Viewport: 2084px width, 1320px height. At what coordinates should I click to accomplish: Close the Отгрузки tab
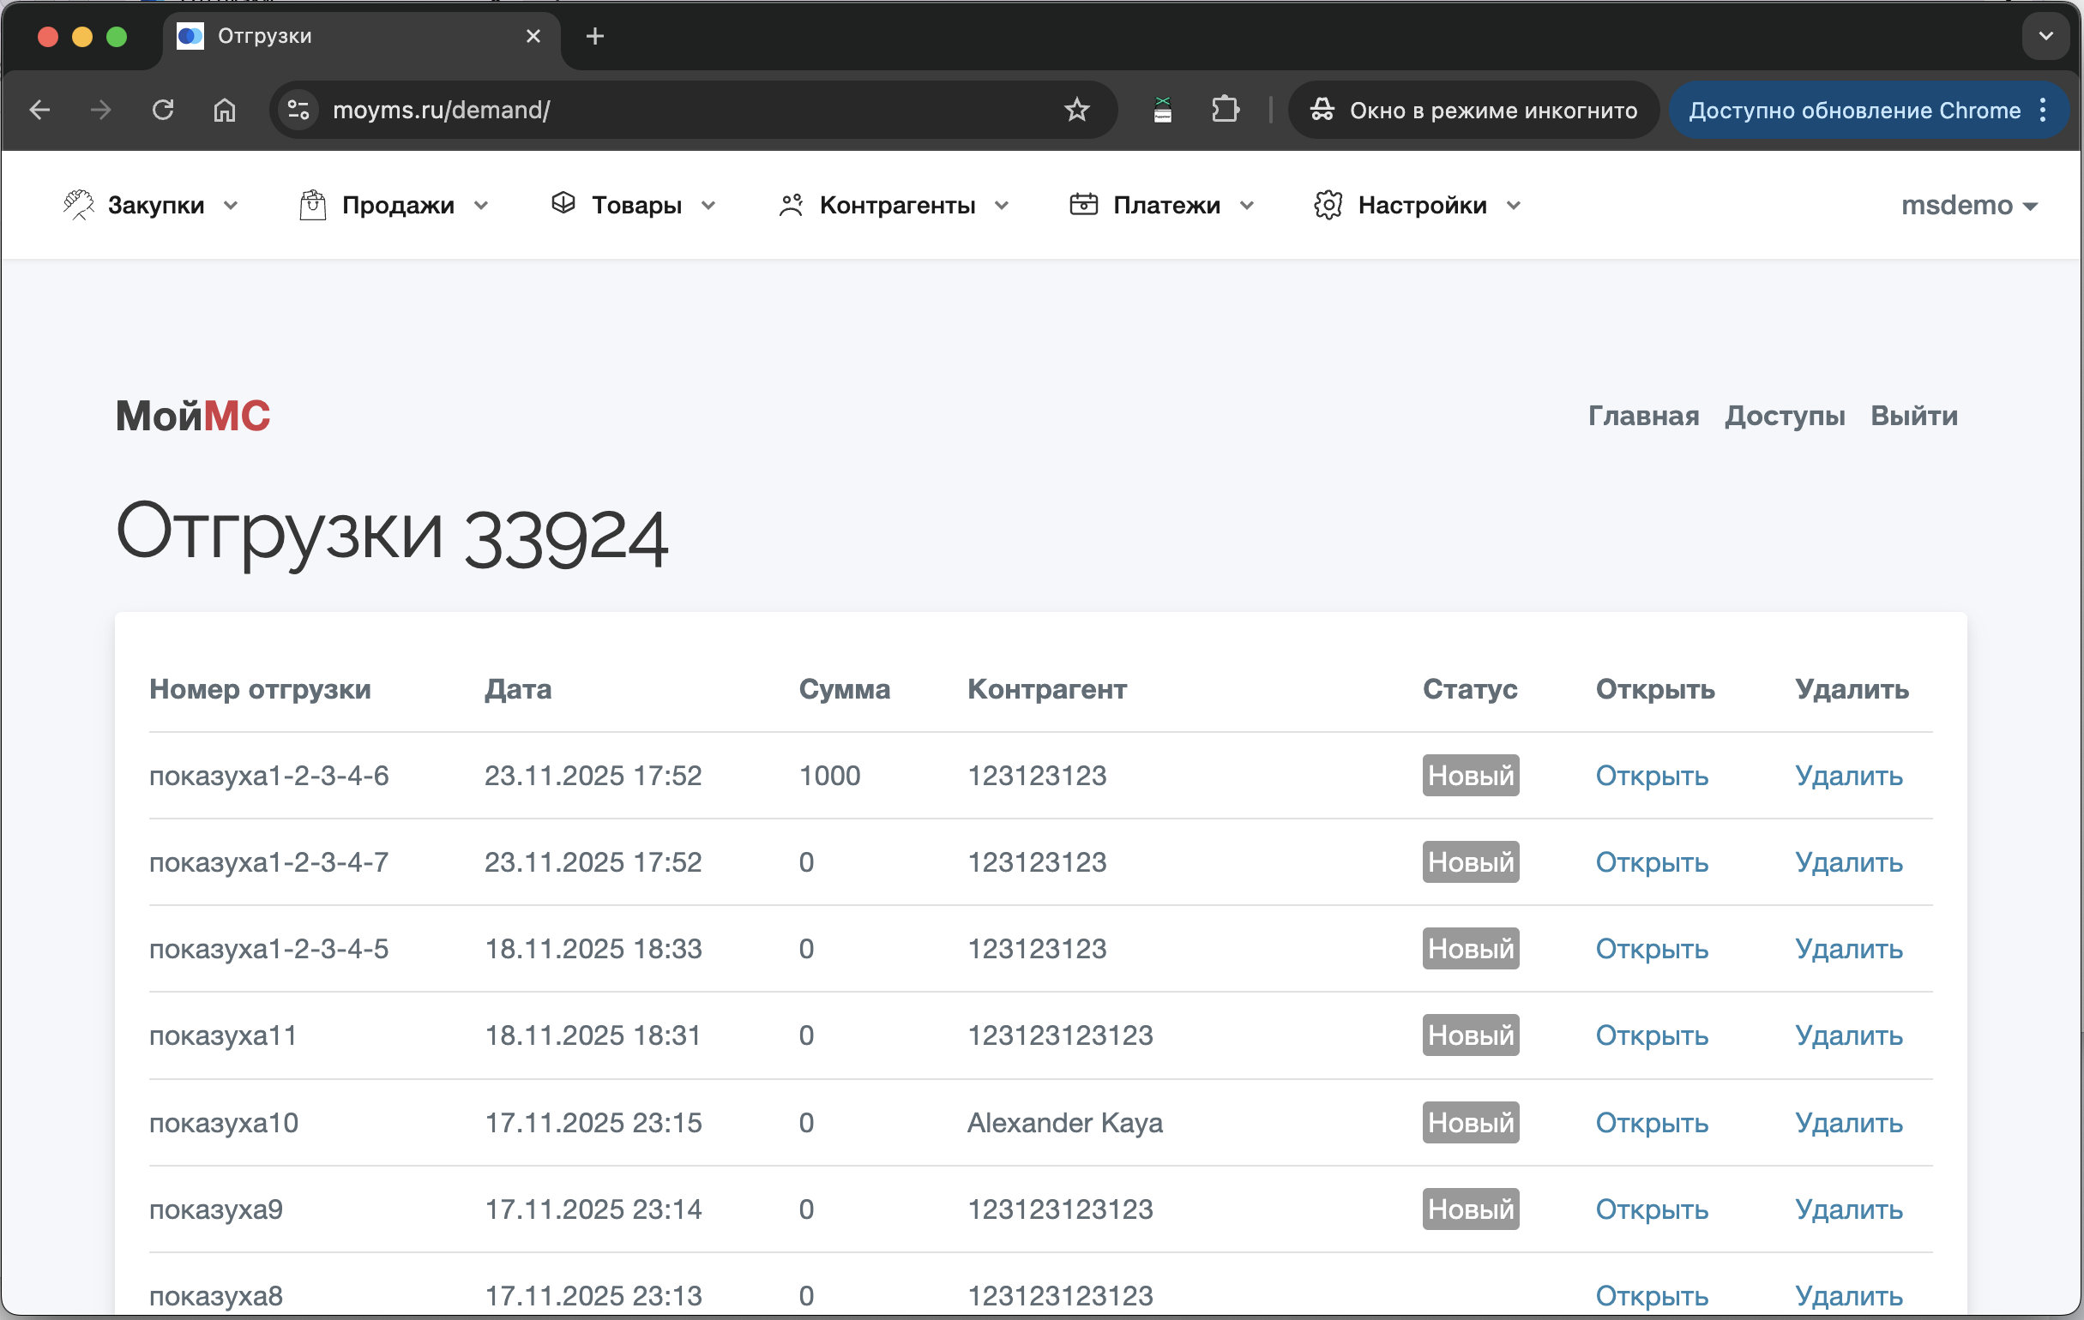tap(533, 36)
